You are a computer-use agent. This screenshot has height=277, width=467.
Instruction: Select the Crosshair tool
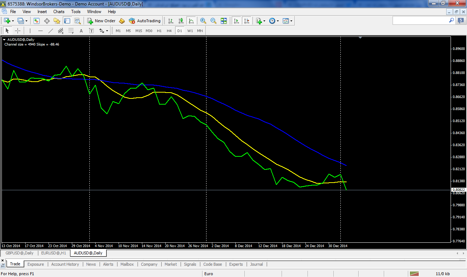point(18,31)
